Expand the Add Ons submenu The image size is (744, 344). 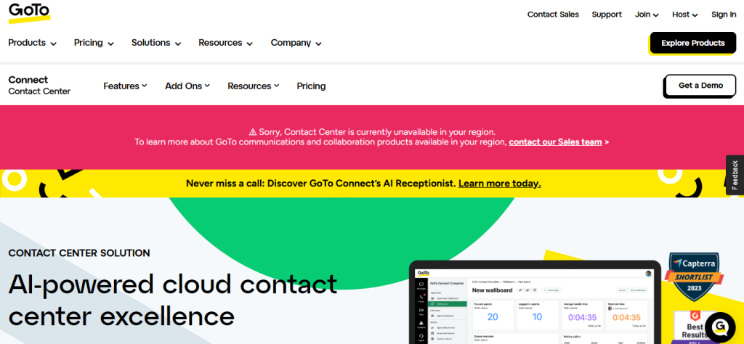(x=187, y=86)
